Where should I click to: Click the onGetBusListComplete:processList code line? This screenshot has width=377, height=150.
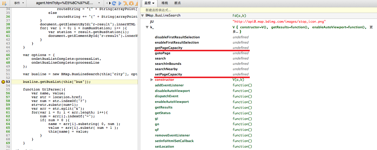[66, 59]
